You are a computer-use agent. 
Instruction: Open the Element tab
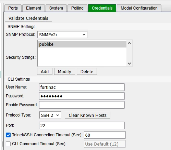tap(34, 8)
